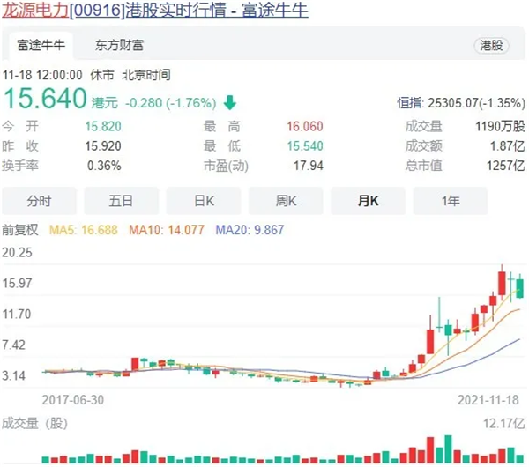
Task: Click the 换手率 value 0.36%
Action: (x=104, y=166)
